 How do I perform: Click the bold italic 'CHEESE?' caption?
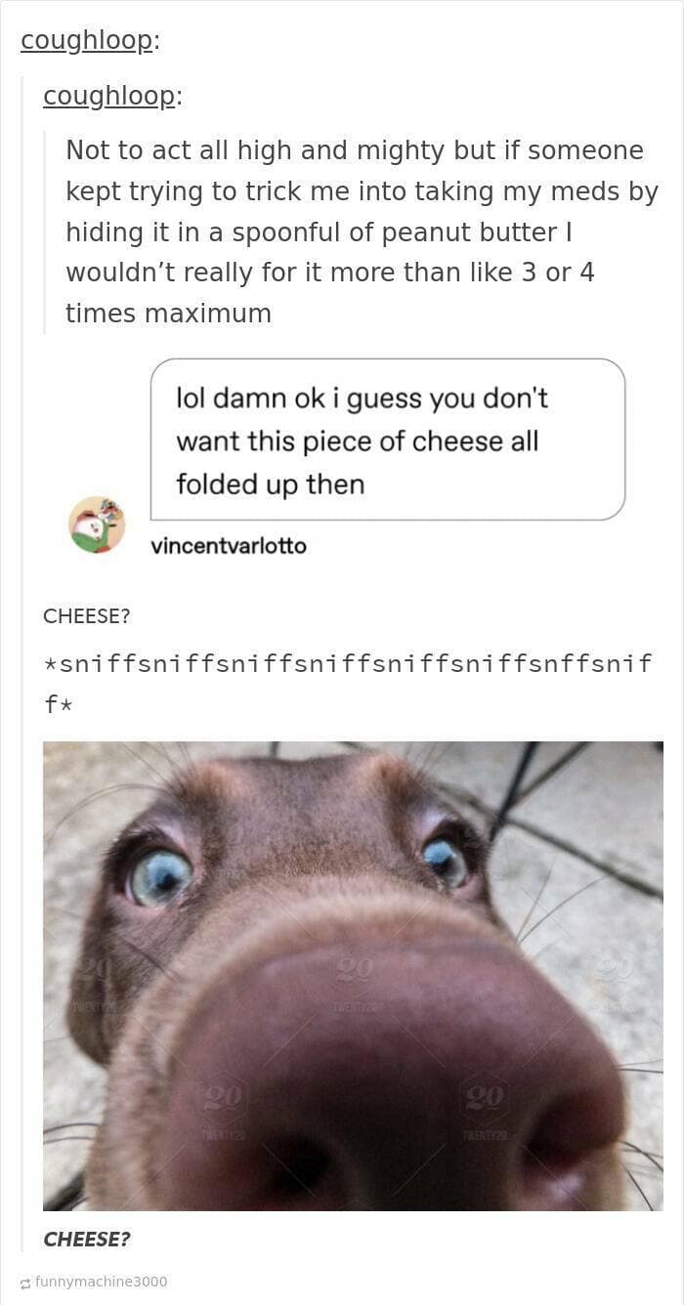(87, 1240)
